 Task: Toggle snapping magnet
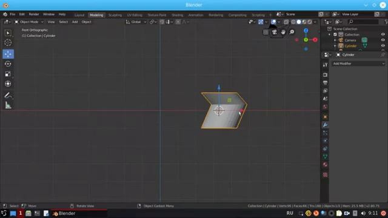(x=162, y=22)
